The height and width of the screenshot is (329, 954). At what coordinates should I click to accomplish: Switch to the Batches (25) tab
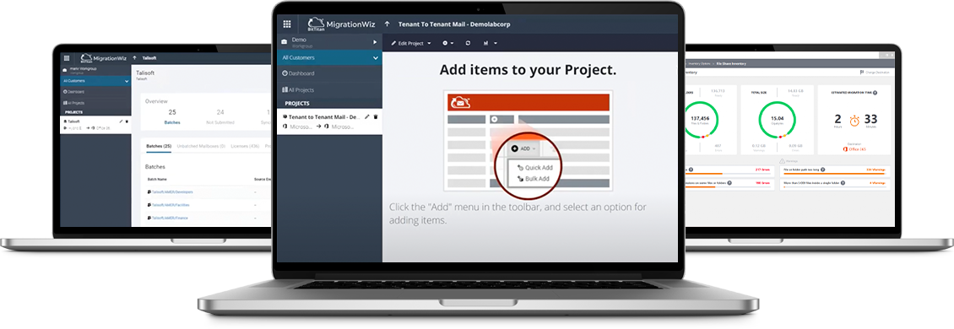click(158, 146)
